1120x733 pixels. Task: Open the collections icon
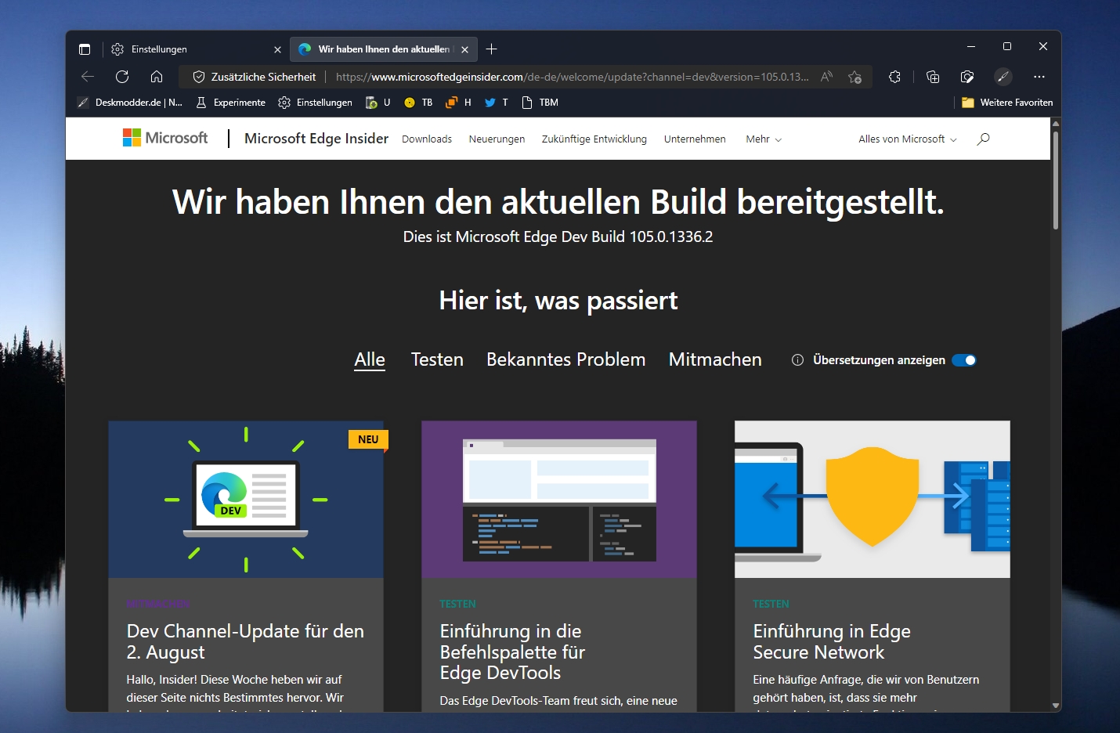(932, 77)
